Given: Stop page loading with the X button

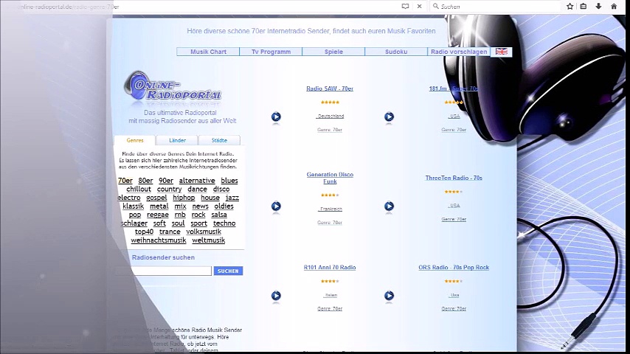Looking at the screenshot, I should pyautogui.click(x=420, y=6).
